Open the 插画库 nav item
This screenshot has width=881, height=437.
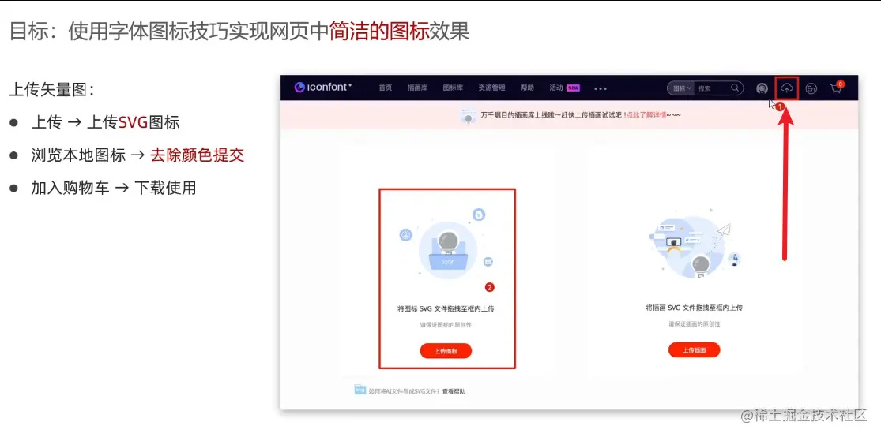[417, 88]
